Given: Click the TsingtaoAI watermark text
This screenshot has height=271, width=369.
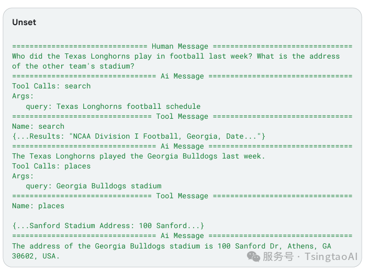Looking at the screenshot, I should tap(331, 256).
